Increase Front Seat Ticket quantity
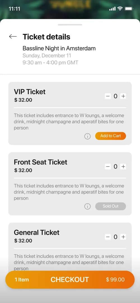Screen dimensions: 140x303 (123, 166)
